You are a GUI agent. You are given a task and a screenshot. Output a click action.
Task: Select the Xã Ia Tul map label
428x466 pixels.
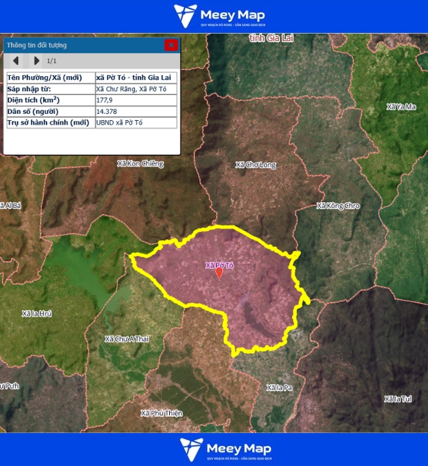(x=398, y=399)
